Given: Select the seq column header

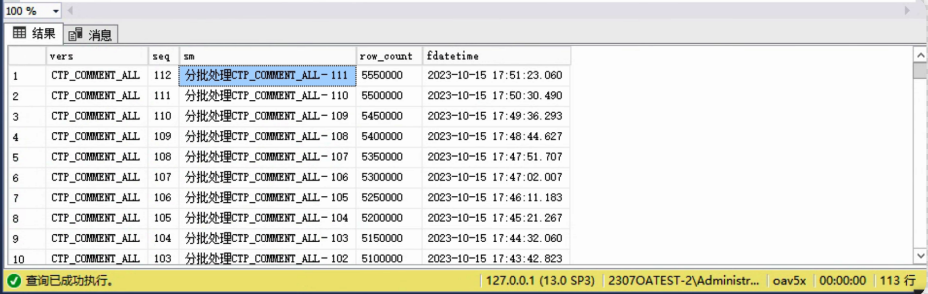Looking at the screenshot, I should coord(163,56).
